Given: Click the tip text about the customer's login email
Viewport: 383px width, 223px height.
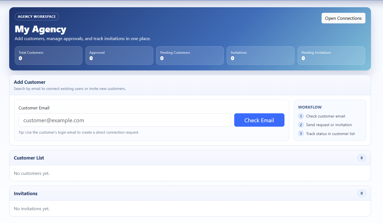Looking at the screenshot, I should click(x=79, y=132).
